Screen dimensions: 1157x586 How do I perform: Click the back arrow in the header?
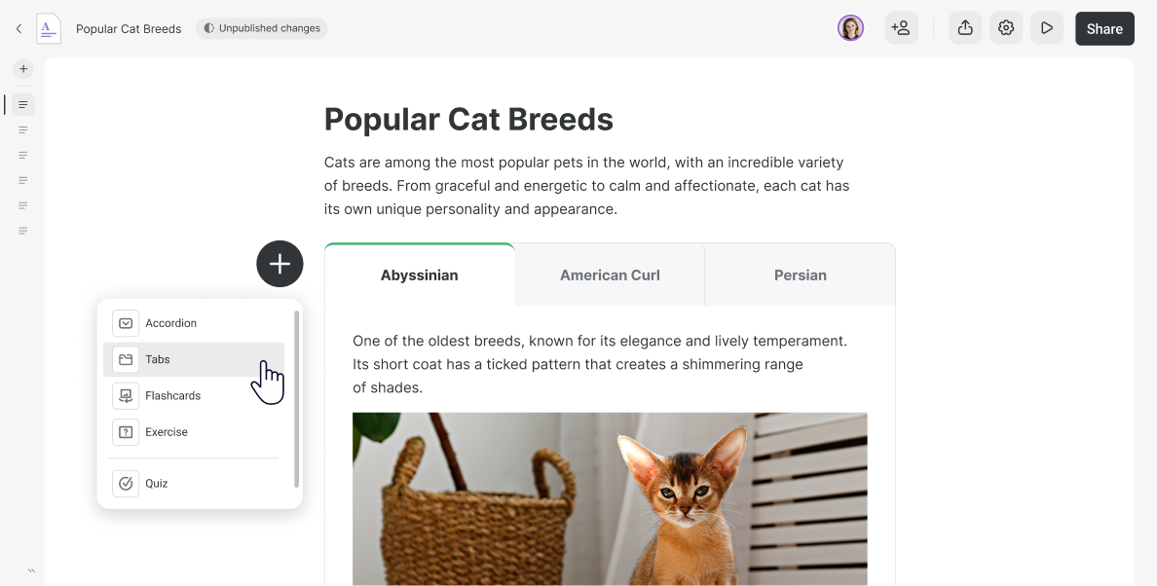(x=19, y=29)
